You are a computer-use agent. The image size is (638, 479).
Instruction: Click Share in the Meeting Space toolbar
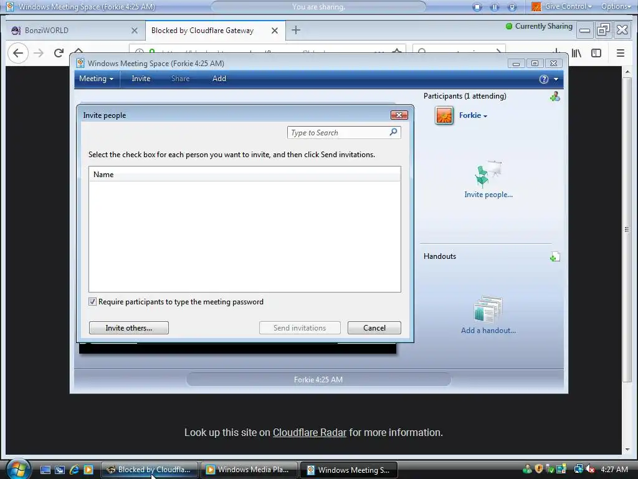(180, 79)
